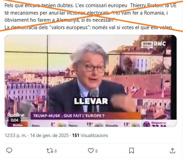Bookmark this tweet

point(131,151)
